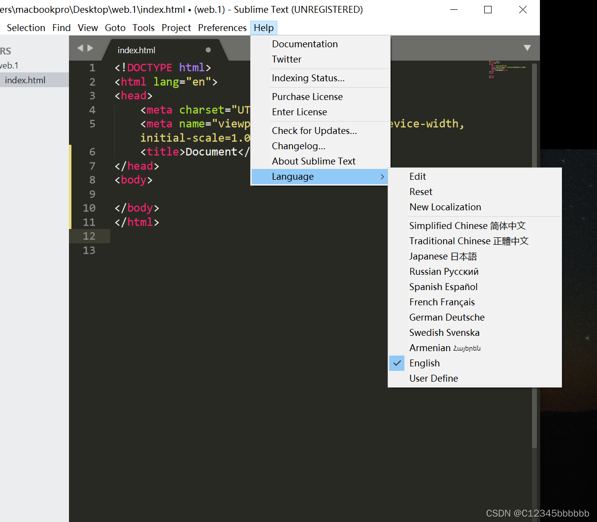Open the Tools menu

tap(143, 28)
